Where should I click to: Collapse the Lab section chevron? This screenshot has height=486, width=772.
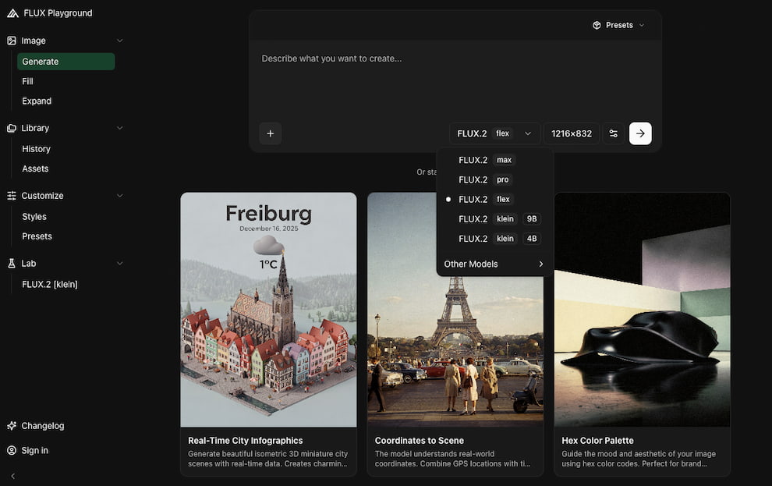coord(119,264)
